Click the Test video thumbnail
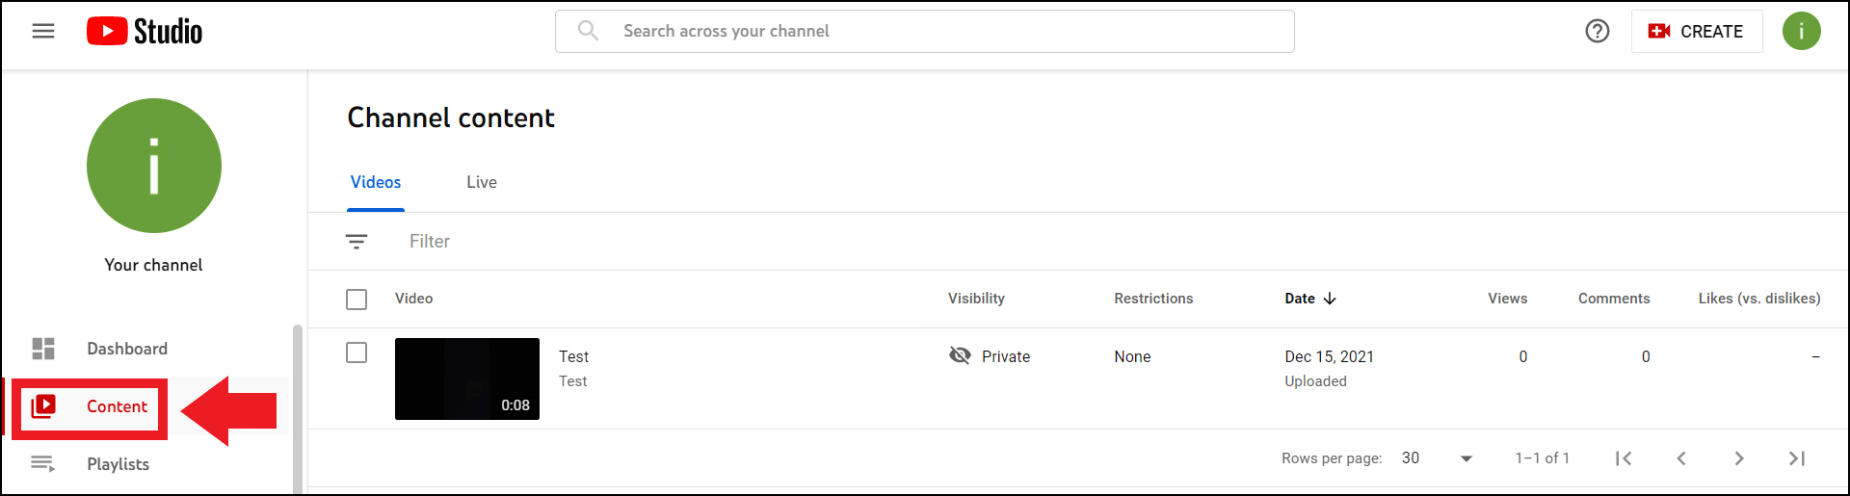 tap(467, 379)
